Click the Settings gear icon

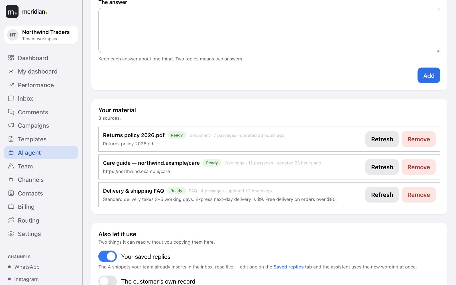coord(11,234)
